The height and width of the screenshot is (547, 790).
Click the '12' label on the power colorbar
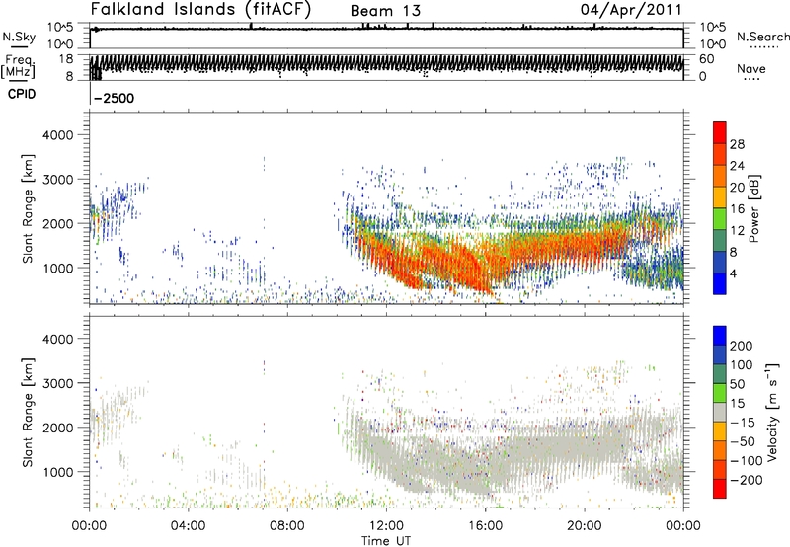tap(737, 231)
